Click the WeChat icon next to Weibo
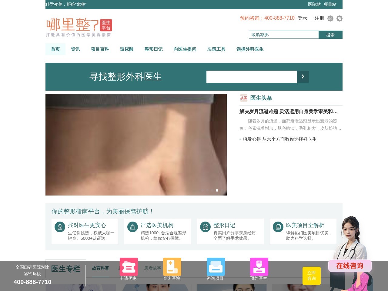The image size is (388, 291). [x=339, y=18]
